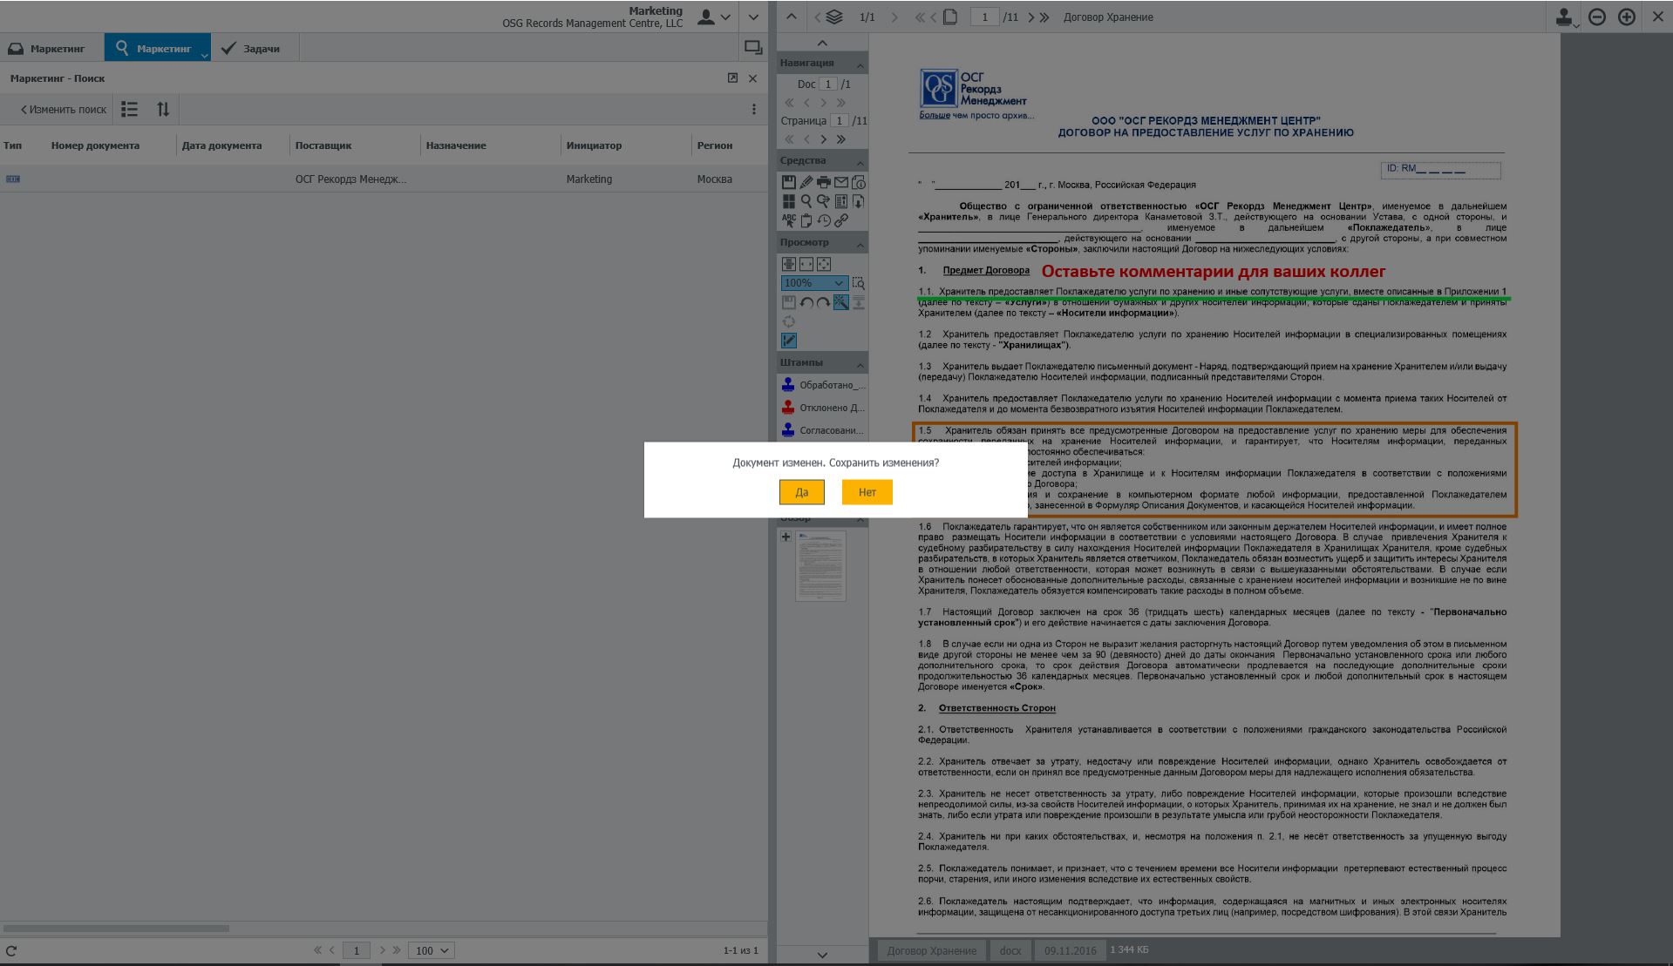This screenshot has height=966, width=1673.
Task: Click the chain link icon in Средства
Action: tap(840, 220)
